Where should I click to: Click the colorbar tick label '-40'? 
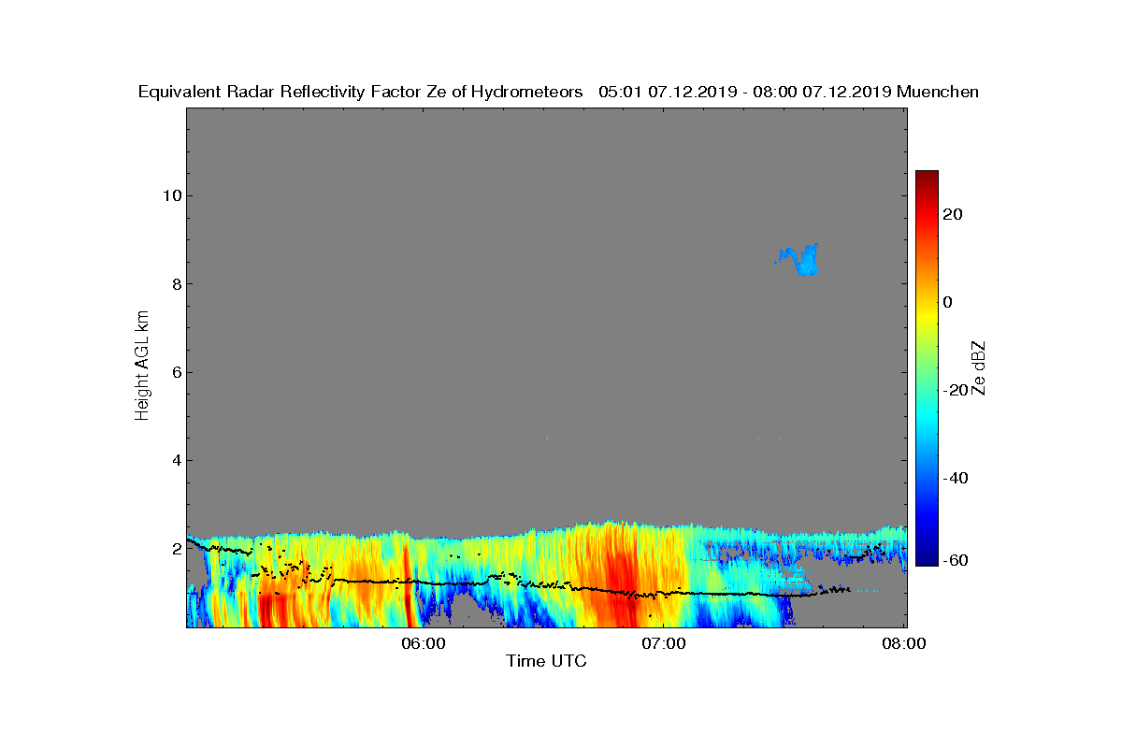tap(957, 478)
